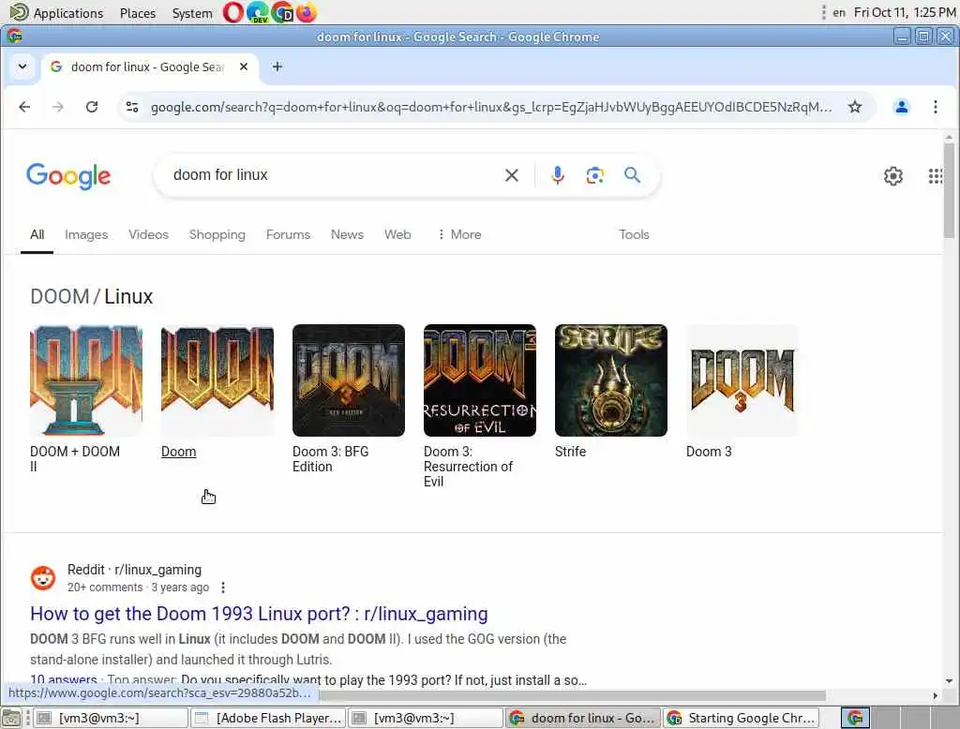Open How to get Doom 1993 Linux port

[x=259, y=614]
